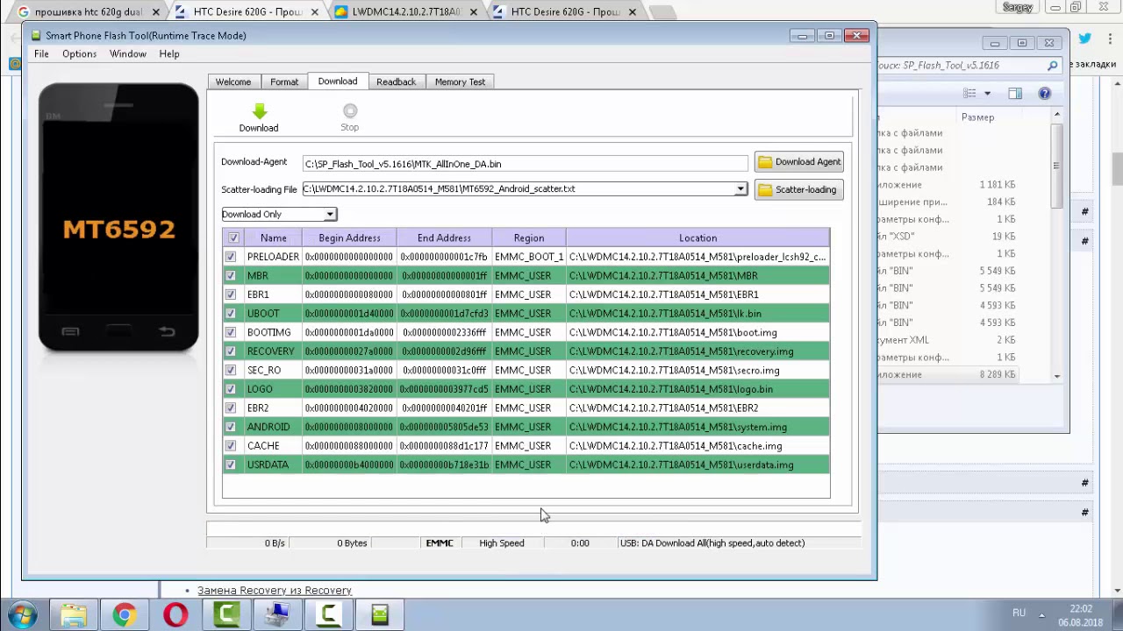This screenshot has width=1123, height=631.
Task: Open the first Camtasia icon on the taskbar
Action: pos(226,614)
